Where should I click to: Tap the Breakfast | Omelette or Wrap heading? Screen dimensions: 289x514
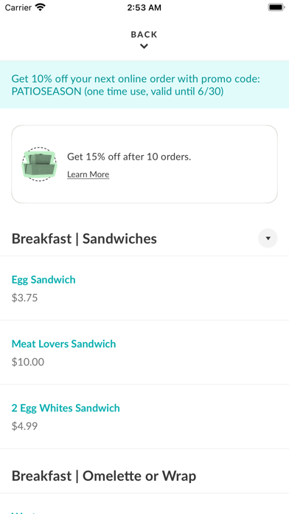click(104, 476)
